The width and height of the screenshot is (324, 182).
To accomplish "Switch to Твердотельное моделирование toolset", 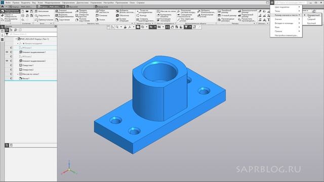I will pos(10,11).
